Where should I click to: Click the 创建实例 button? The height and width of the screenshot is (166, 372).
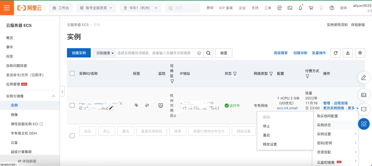pyautogui.click(x=79, y=53)
